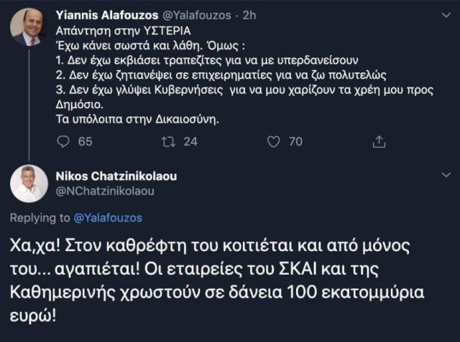460x342 pixels.
Task: View the 24 retweets count
Action: click(190, 142)
